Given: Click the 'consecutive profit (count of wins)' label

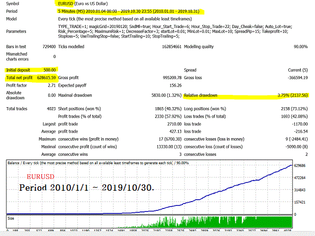Looking at the screenshot, I should pos(88,147).
